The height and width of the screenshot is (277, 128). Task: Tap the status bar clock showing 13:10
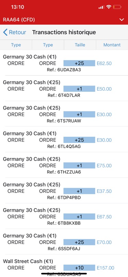18,7
